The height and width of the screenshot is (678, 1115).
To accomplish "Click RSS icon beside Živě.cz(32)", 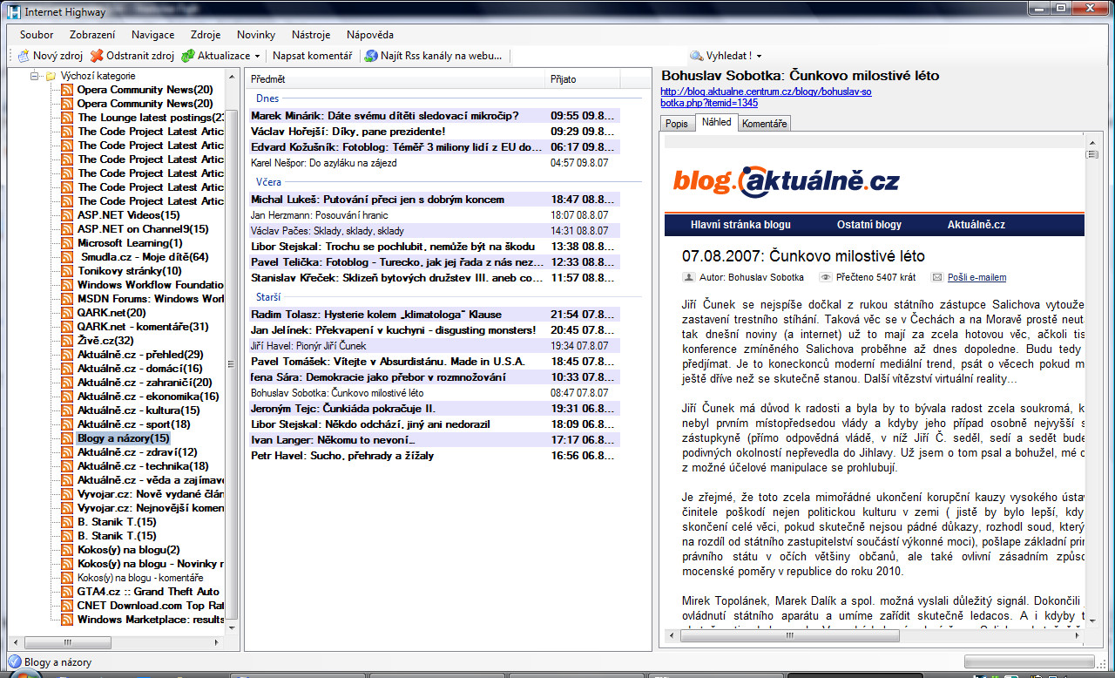I will [x=67, y=341].
